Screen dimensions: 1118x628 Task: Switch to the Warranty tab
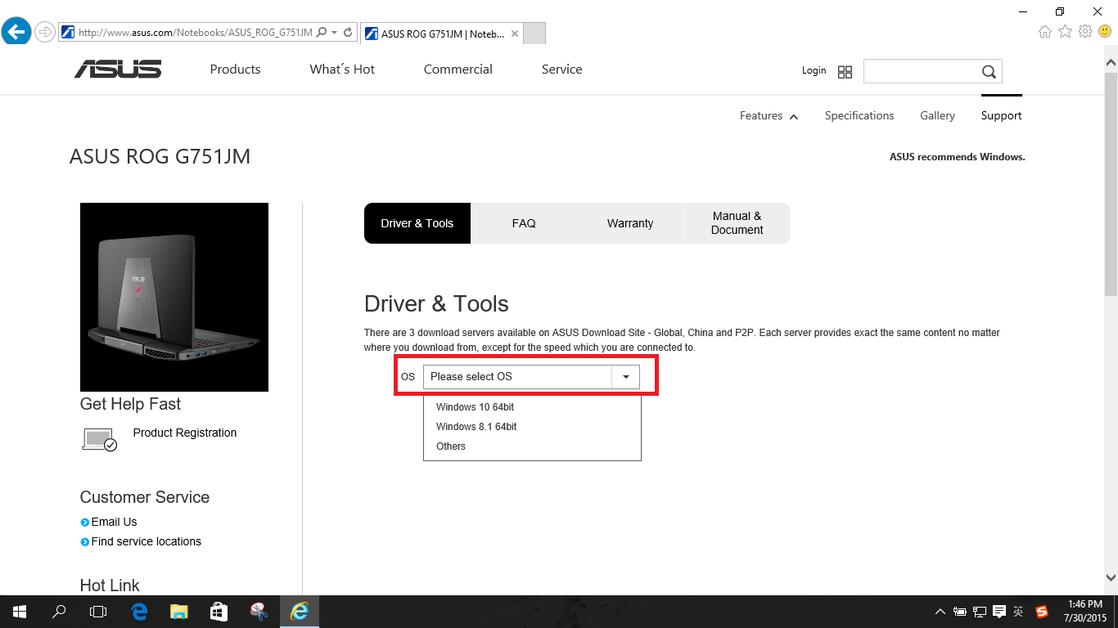(x=630, y=223)
